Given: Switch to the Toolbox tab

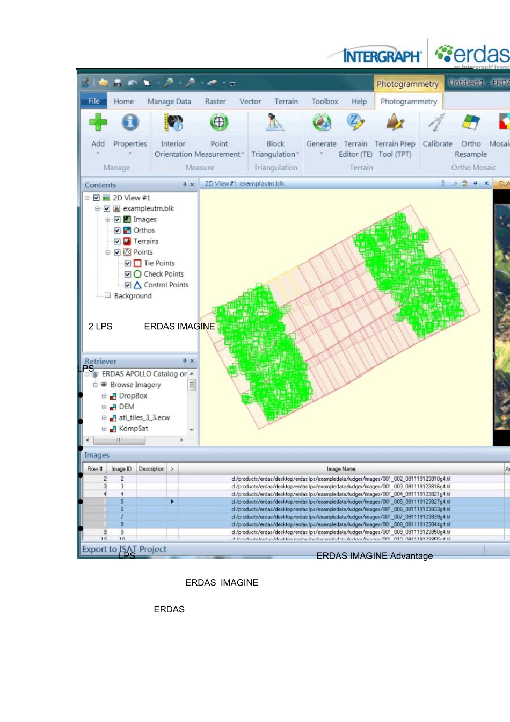Looking at the screenshot, I should coord(325,102).
